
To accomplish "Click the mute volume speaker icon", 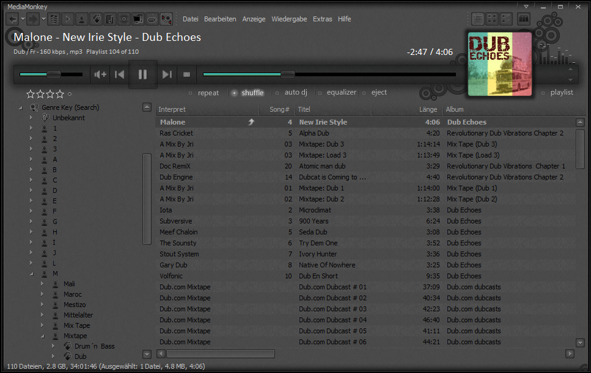I will [x=100, y=74].
